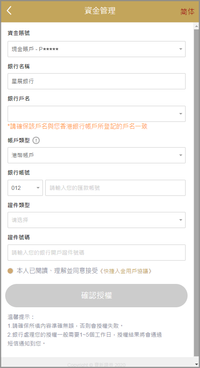
Task: Click the scrollbar up arrow
Action: point(196,26)
